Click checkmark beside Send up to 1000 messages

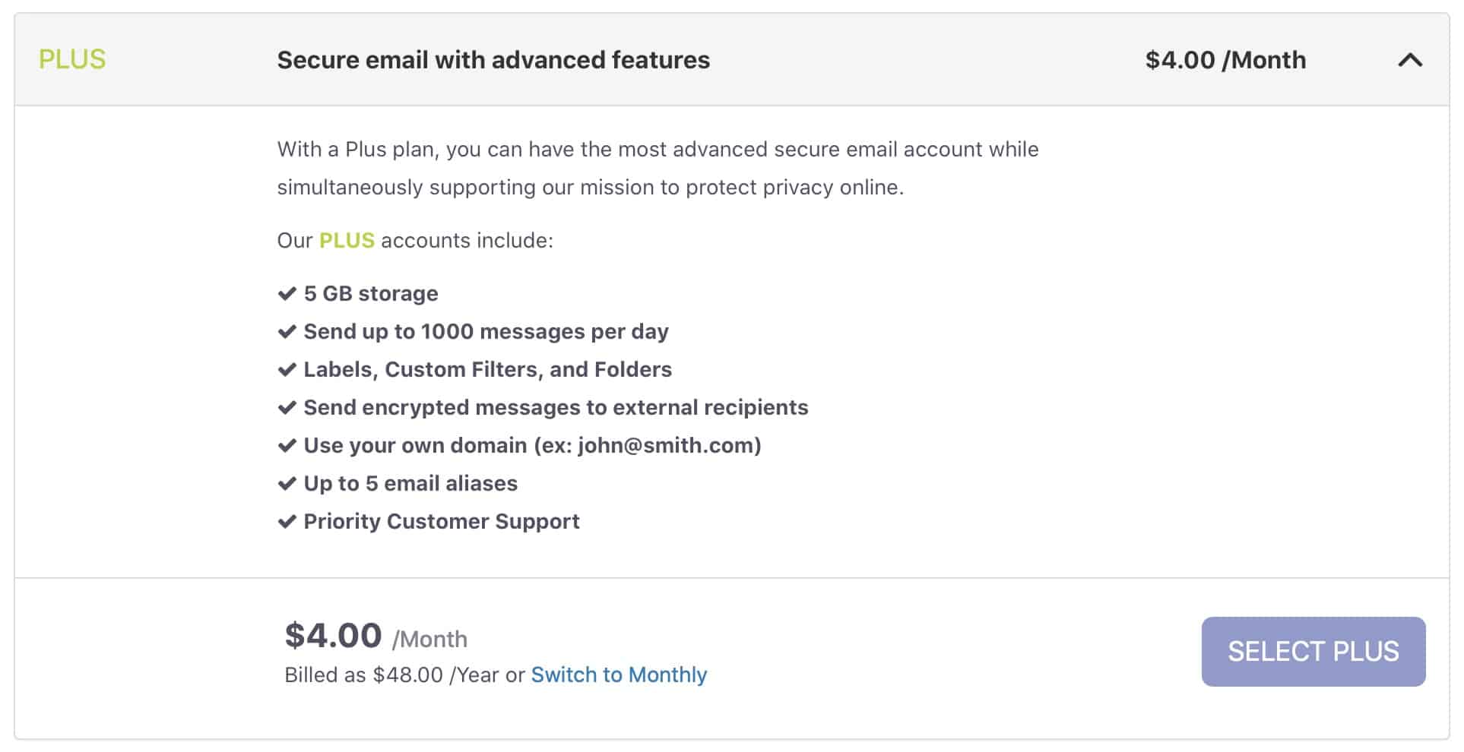pos(287,331)
